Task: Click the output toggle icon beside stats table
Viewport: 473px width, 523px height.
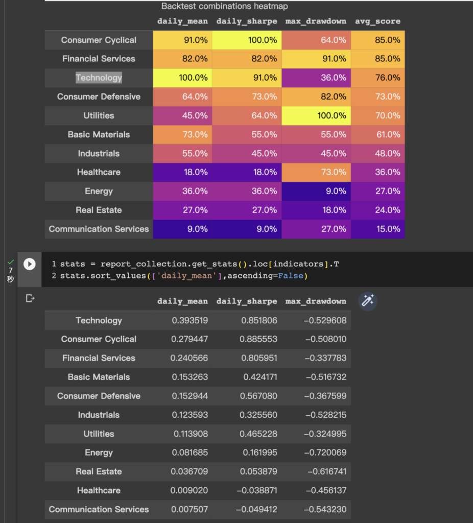Action: click(x=30, y=298)
